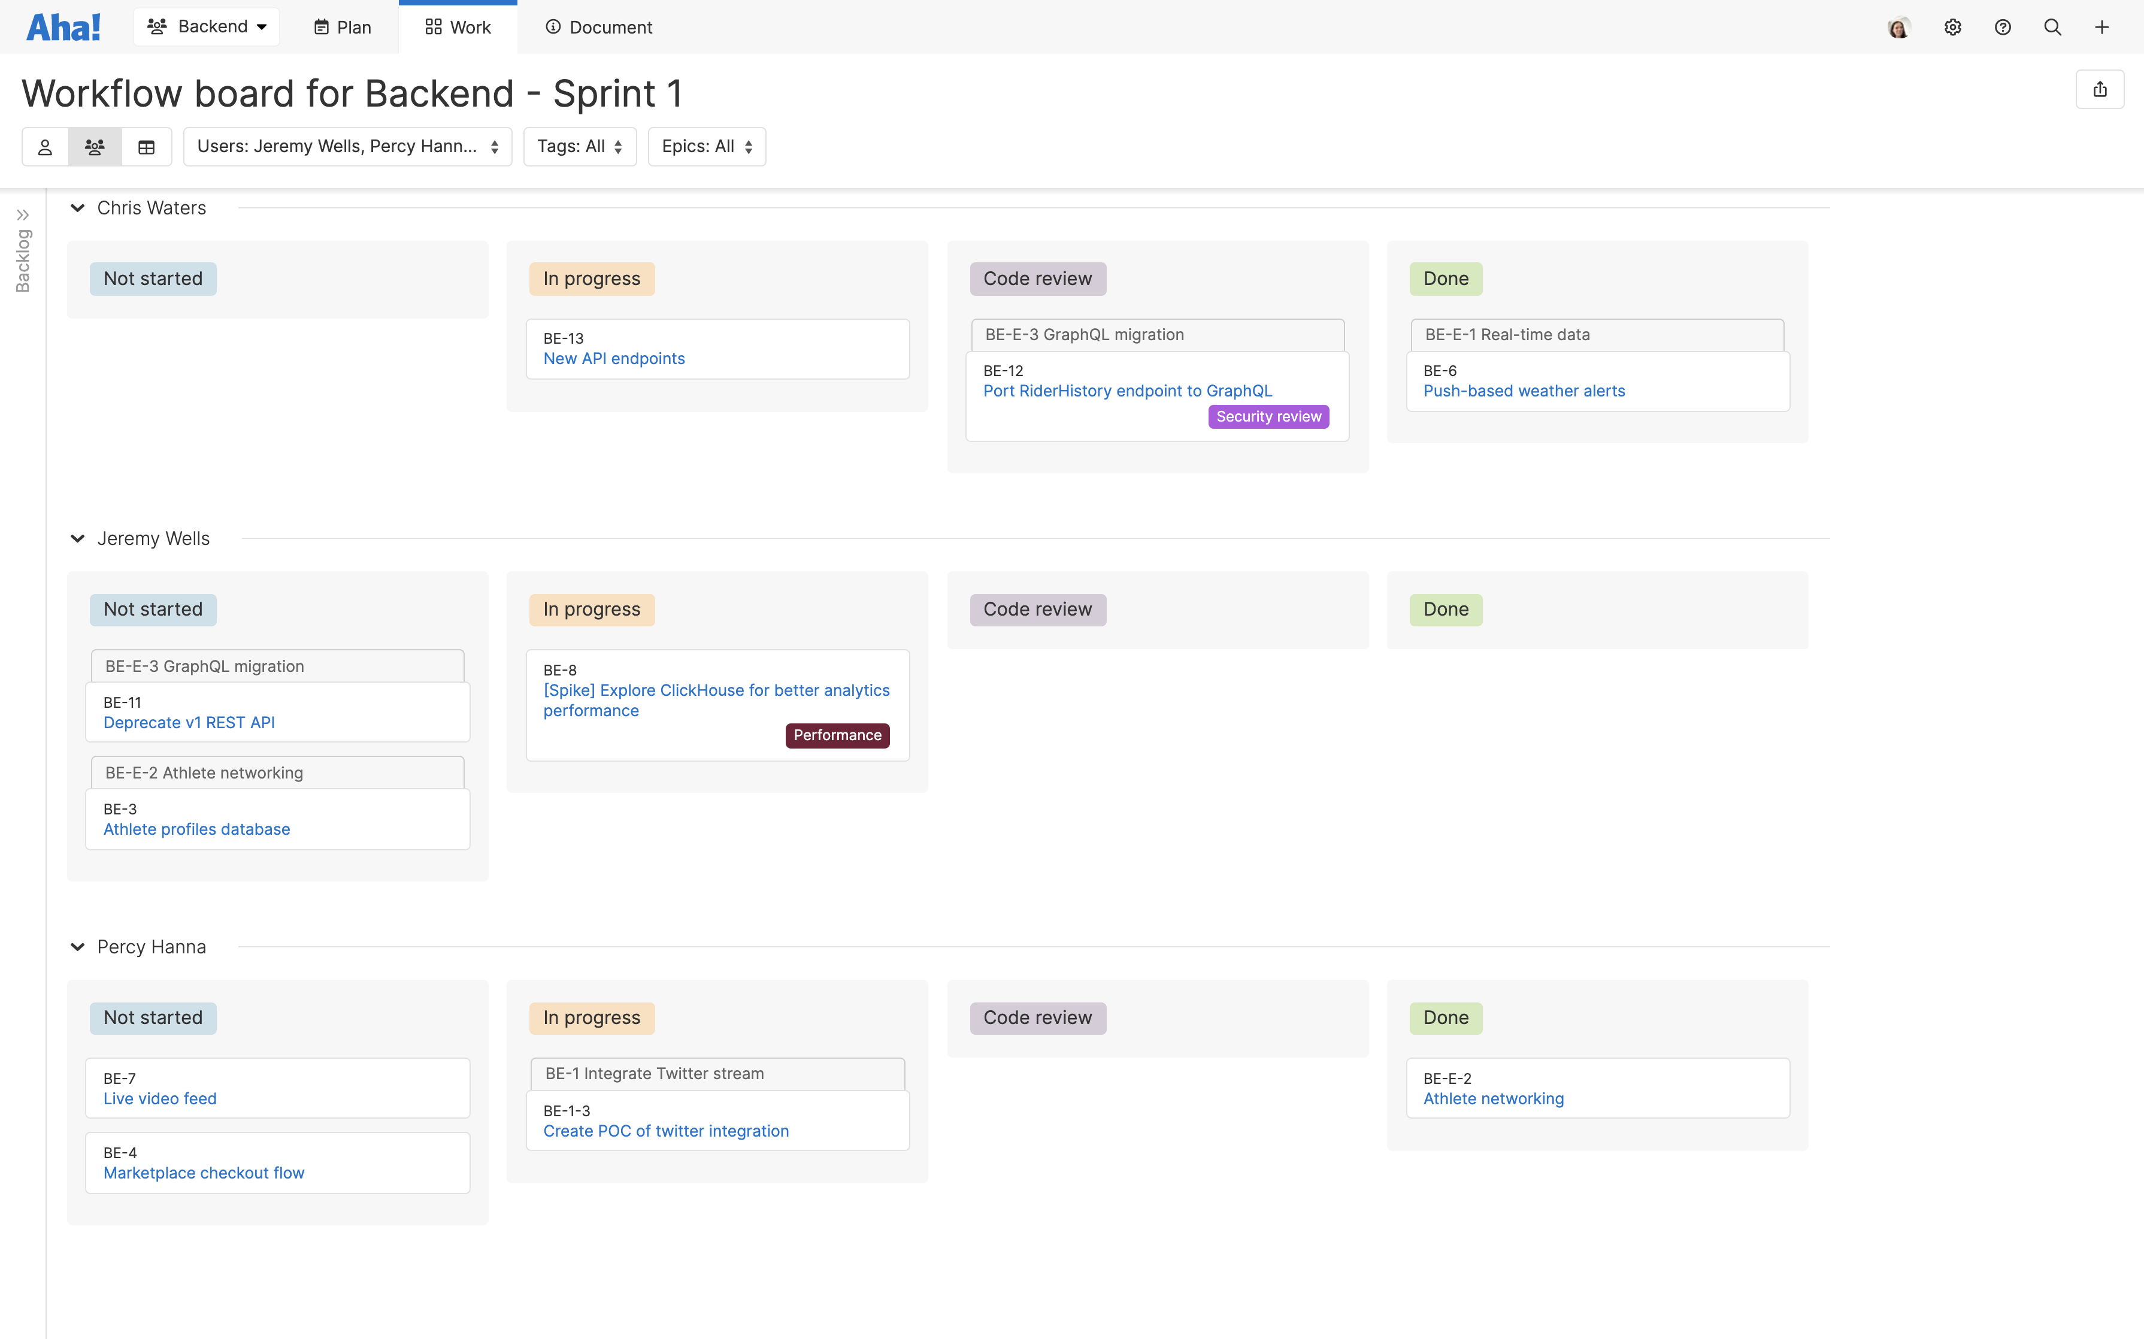This screenshot has height=1339, width=2144.
Task: Click the plus add icon
Action: pyautogui.click(x=2101, y=28)
